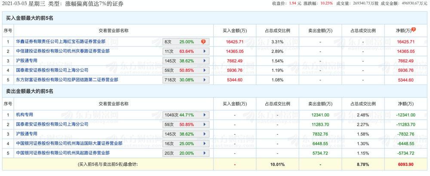
Task: Expand arrow beside 20次 20.00% in 凤起路 row
Action: [x=204, y=153]
